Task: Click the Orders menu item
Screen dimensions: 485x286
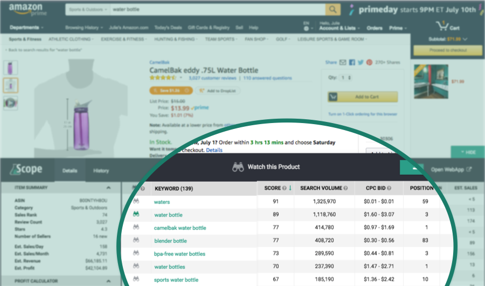Action: tap(375, 28)
